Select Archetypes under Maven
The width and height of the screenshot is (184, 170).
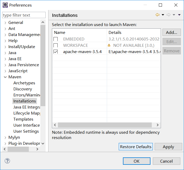(x=24, y=83)
